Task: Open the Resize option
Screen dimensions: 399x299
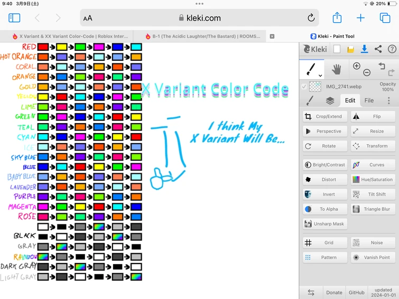Action: [373, 132]
